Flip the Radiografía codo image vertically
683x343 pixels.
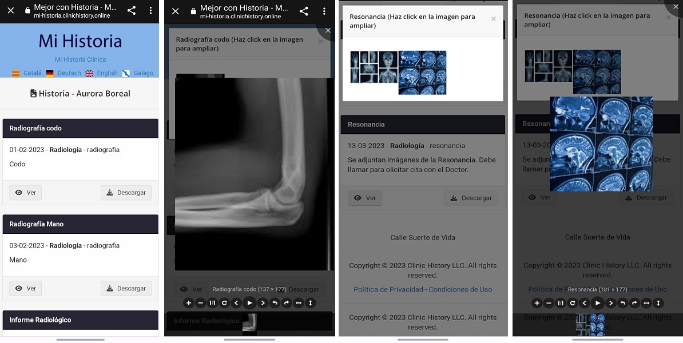coord(311,303)
